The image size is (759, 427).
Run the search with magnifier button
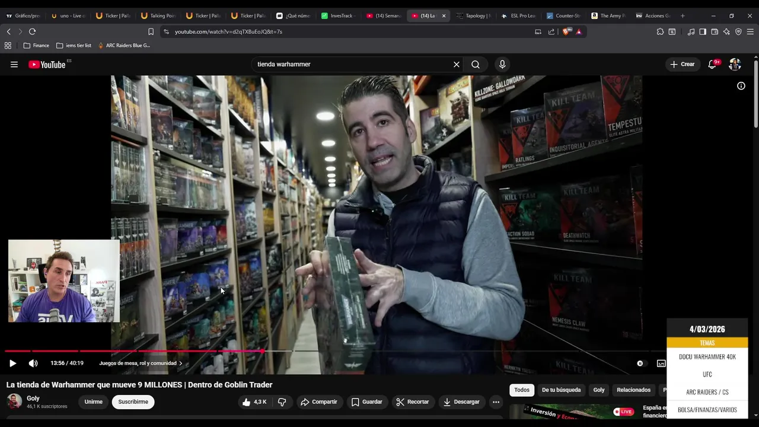pos(476,64)
